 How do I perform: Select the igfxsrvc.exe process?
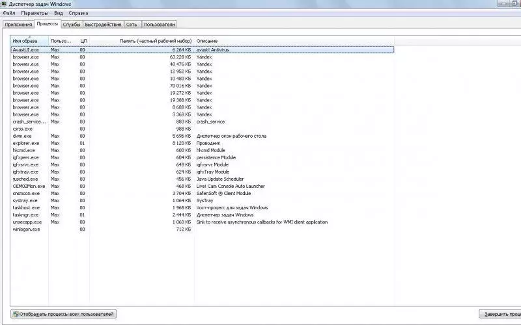[202, 165]
